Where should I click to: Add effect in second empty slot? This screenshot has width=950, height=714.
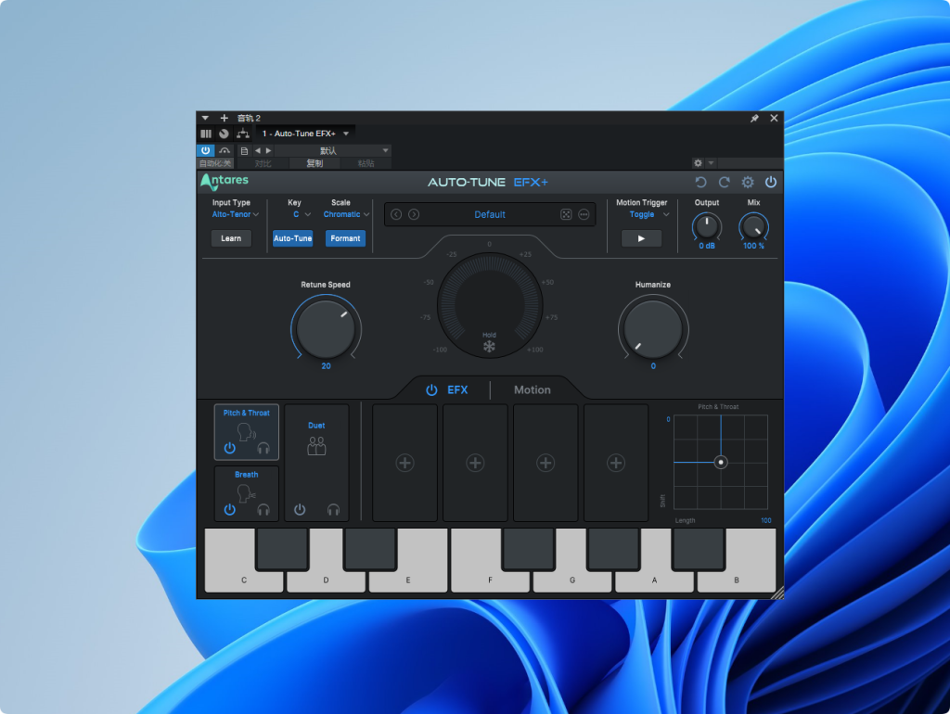point(475,463)
